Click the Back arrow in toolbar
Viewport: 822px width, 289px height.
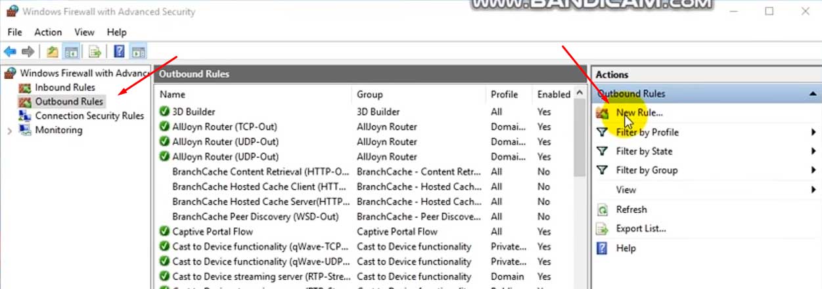10,51
